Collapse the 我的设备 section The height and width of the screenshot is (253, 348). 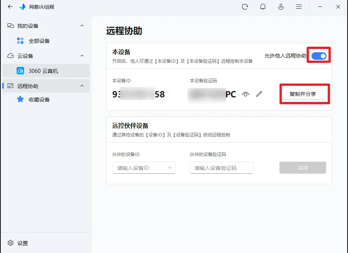coord(82,26)
